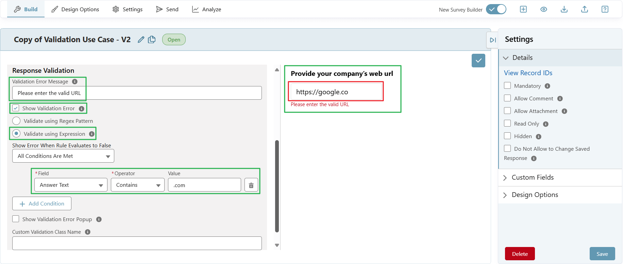Image resolution: width=623 pixels, height=264 pixels.
Task: Click the Value field containing .com
Action: [204, 185]
